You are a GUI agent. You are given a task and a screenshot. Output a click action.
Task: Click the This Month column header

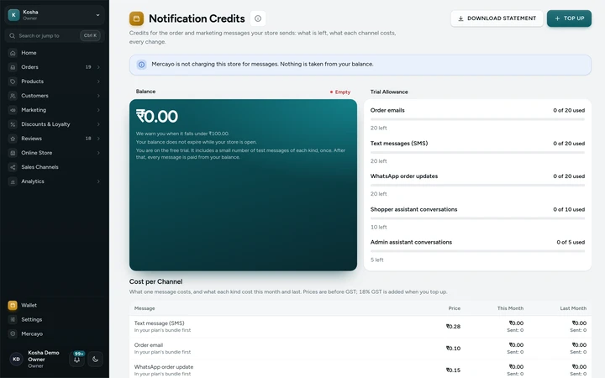coord(510,308)
